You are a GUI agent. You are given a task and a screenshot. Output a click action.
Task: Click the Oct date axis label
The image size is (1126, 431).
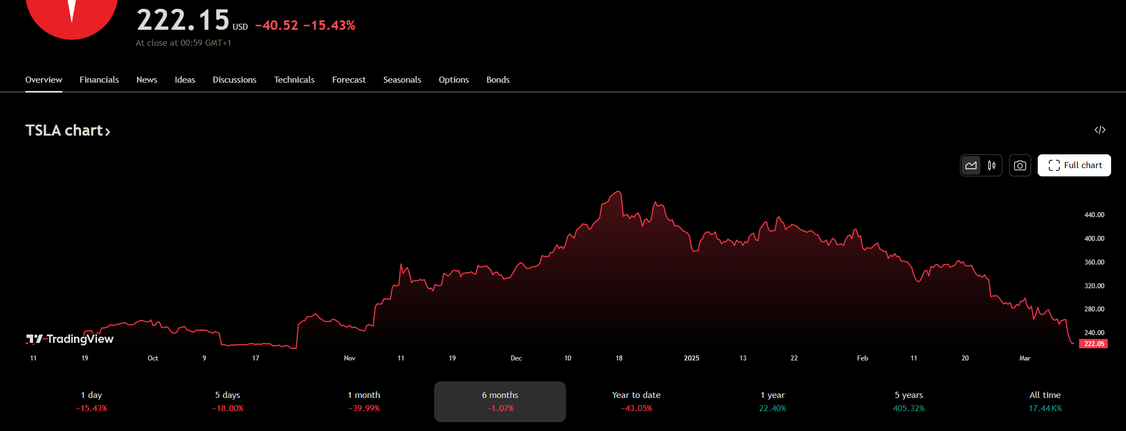coord(153,358)
